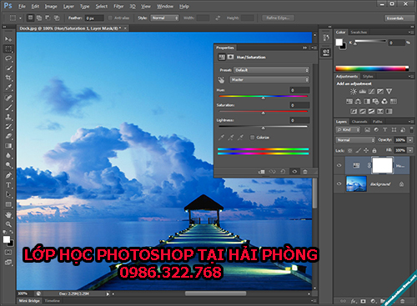Screen dimensions: 417x306
Task: Pick a color from the spectrum ramp
Action: point(372,68)
